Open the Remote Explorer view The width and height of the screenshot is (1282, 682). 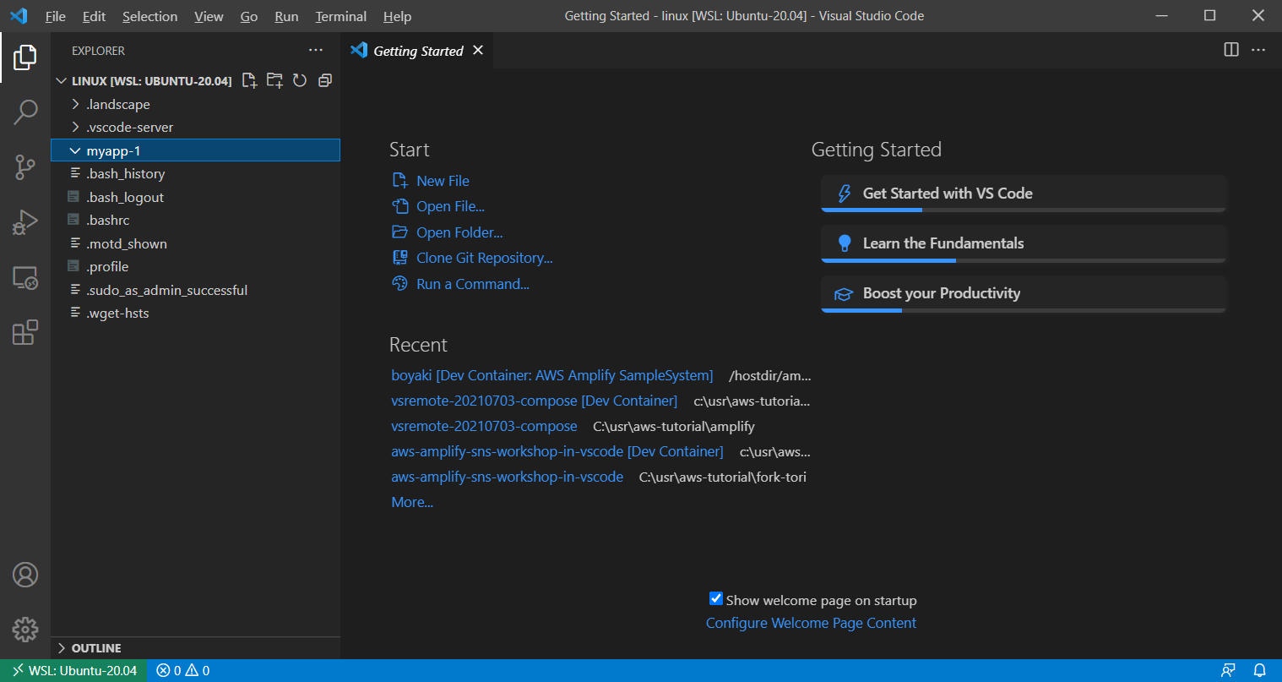(x=25, y=277)
